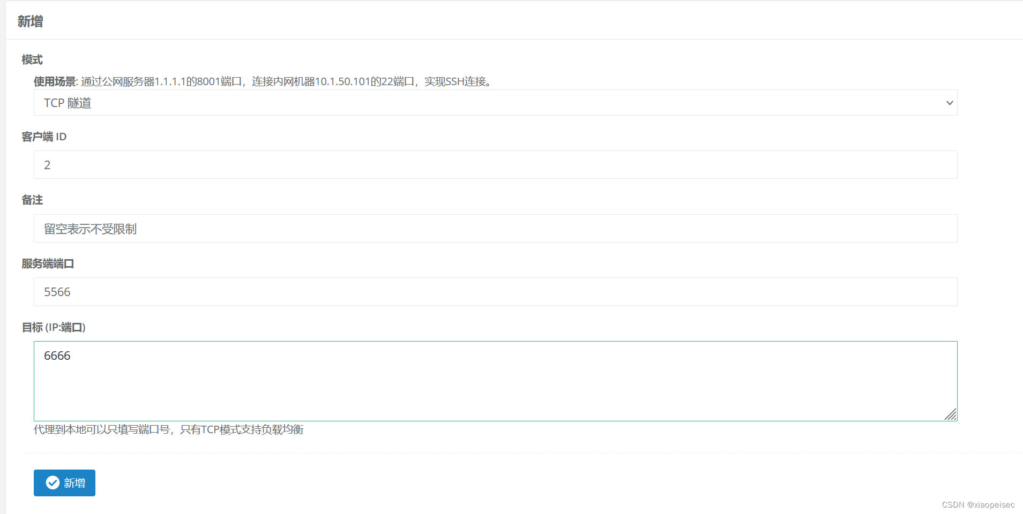Screen dimensions: 1023x514
Task: Click the 目标 (IP:端口) label
Action: (54, 327)
